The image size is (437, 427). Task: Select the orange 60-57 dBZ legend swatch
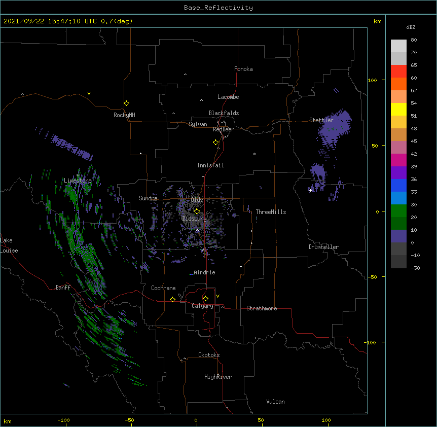(x=398, y=84)
